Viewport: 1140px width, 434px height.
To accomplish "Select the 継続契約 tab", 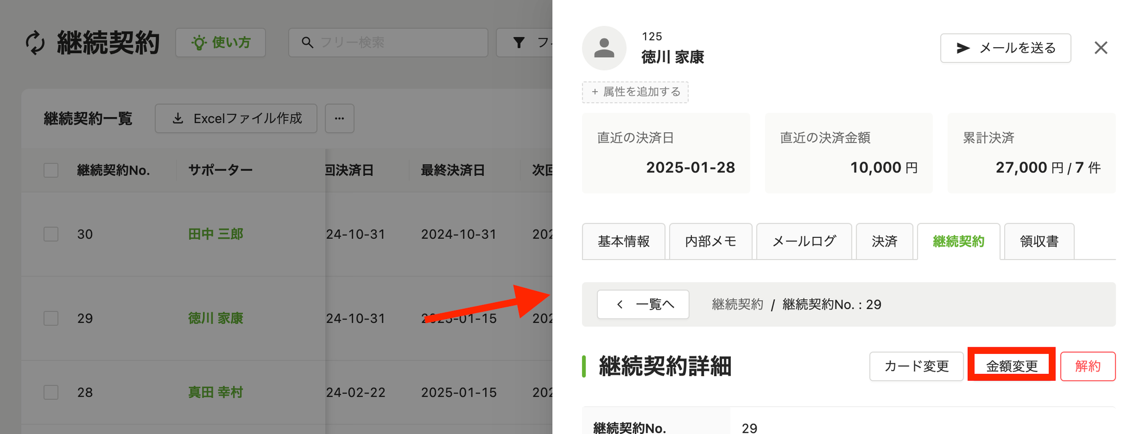I will [x=959, y=241].
